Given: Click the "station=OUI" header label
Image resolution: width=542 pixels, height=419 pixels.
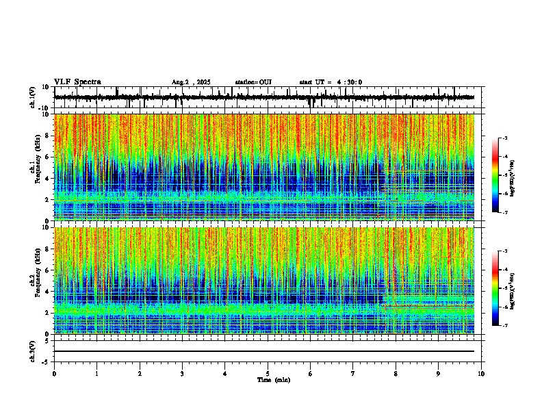Looking at the screenshot, I should (253, 82).
